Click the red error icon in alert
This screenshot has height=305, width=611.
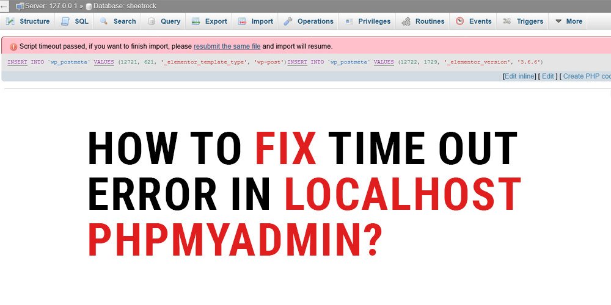pos(13,47)
